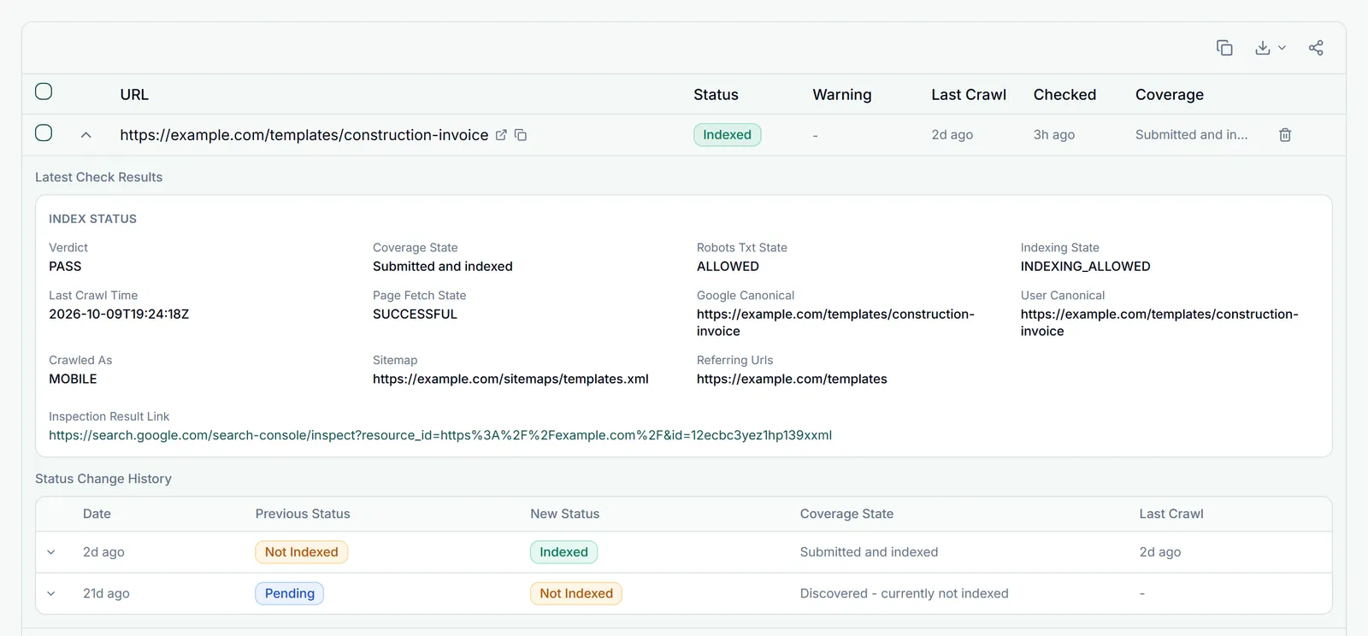Open construction-invoice URL in new tab
The width and height of the screenshot is (1368, 636).
pyautogui.click(x=501, y=135)
